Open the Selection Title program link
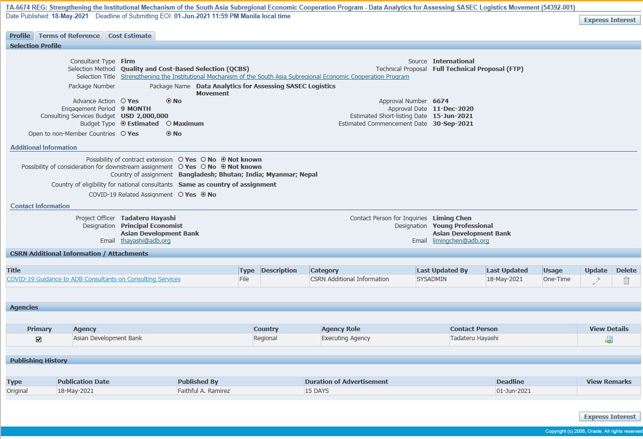643x439 pixels. 265,77
